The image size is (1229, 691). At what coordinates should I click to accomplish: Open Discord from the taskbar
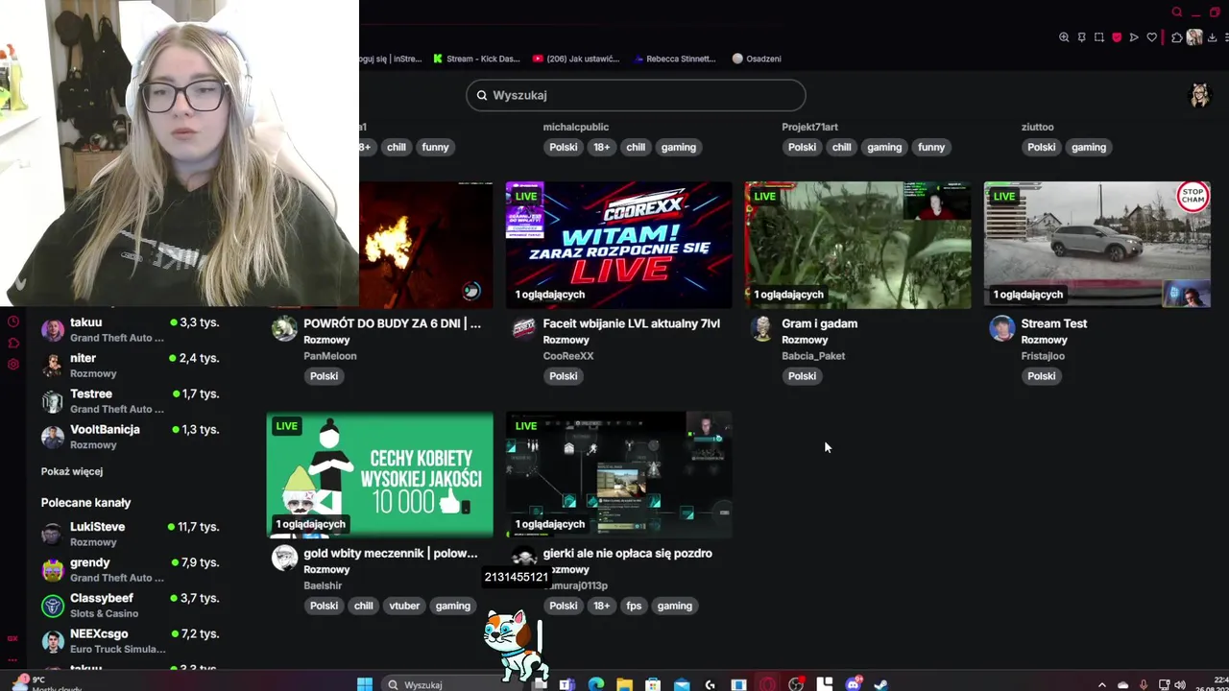tap(853, 684)
